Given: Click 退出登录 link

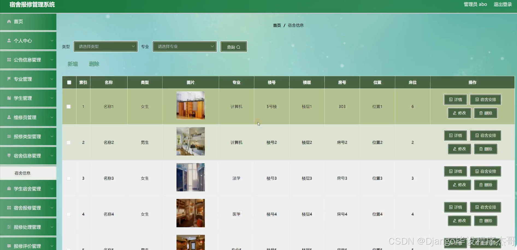Looking at the screenshot, I should click(x=503, y=4).
